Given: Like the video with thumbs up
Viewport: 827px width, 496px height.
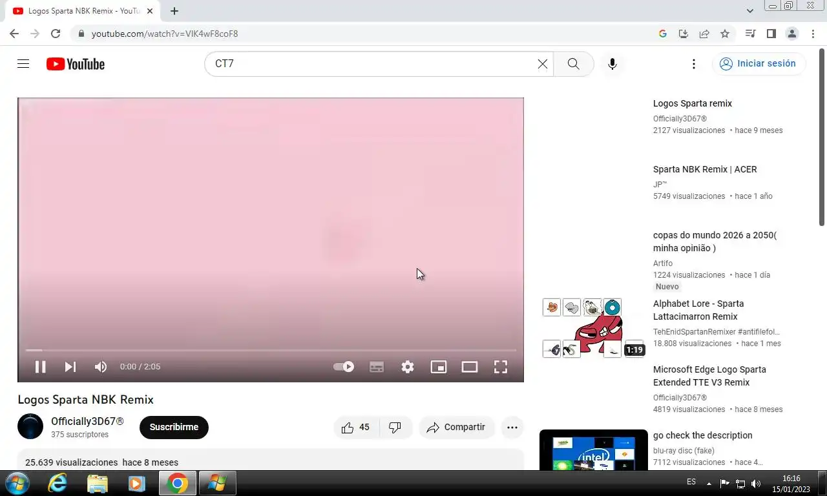Looking at the screenshot, I should tap(355, 427).
